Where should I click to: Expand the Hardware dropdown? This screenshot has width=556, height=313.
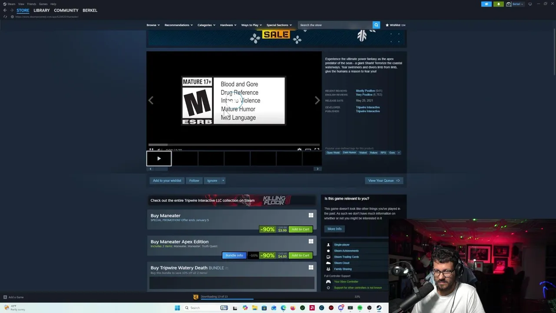click(x=228, y=25)
